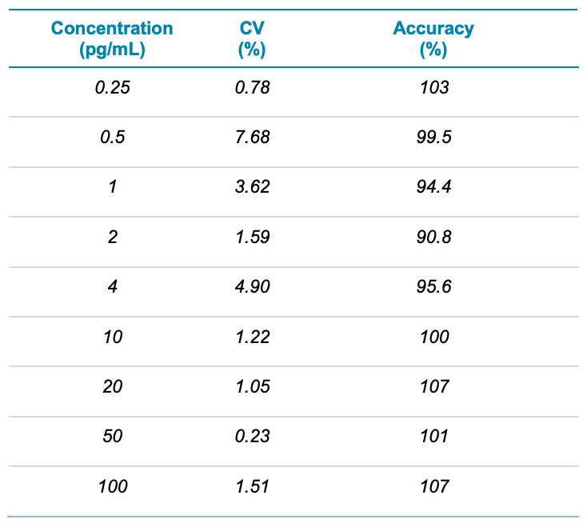587x527 pixels.
Task: Click the accuracy value 95.6
Action: tap(434, 287)
